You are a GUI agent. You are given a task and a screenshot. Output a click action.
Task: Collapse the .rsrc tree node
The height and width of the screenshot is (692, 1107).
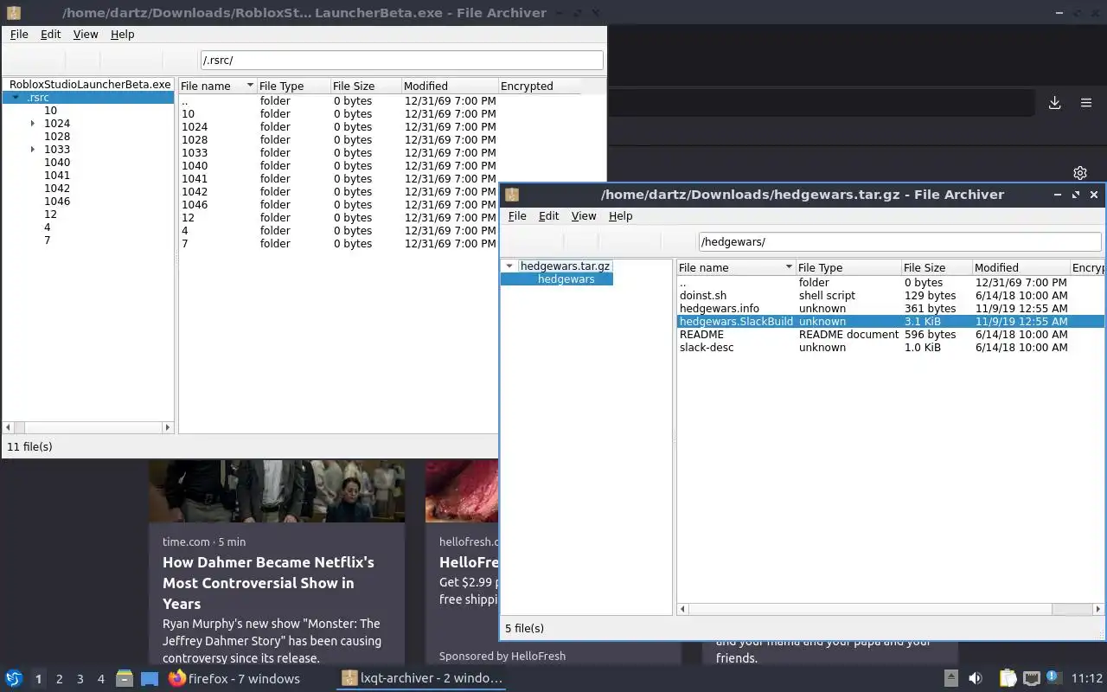click(x=16, y=98)
